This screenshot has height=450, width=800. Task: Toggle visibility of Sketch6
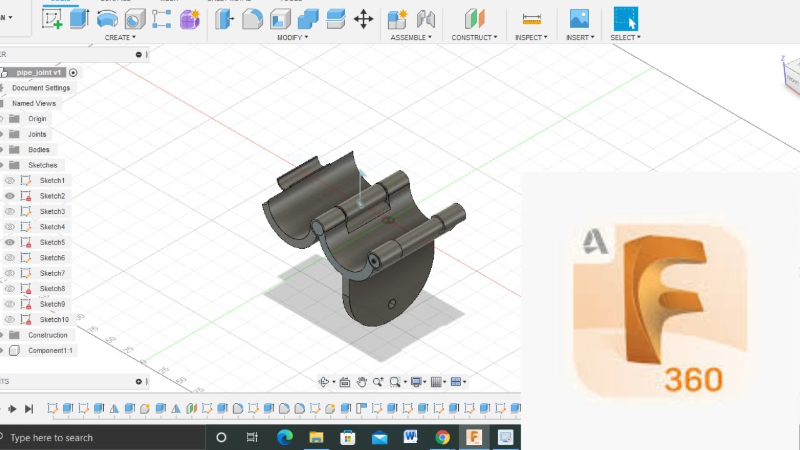coord(9,257)
